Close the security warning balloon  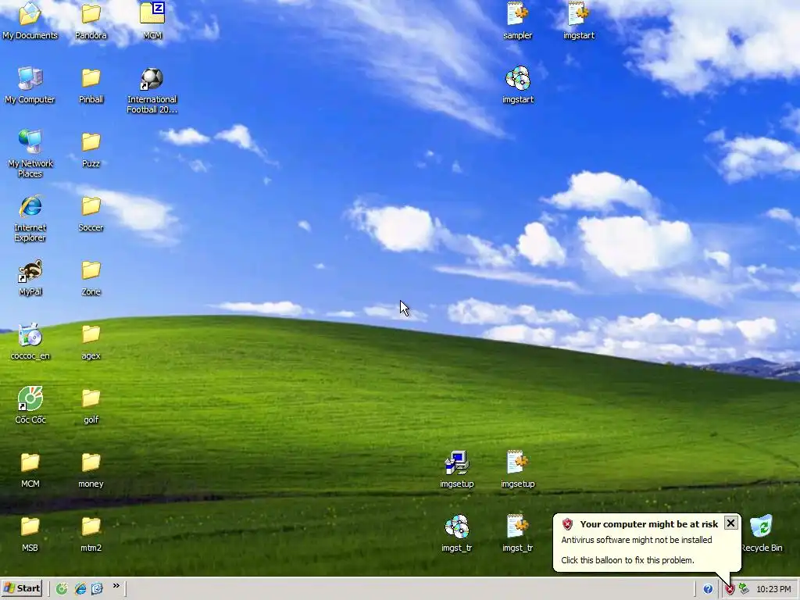[730, 523]
